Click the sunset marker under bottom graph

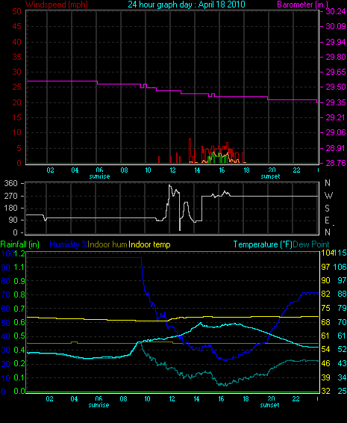click(x=269, y=405)
